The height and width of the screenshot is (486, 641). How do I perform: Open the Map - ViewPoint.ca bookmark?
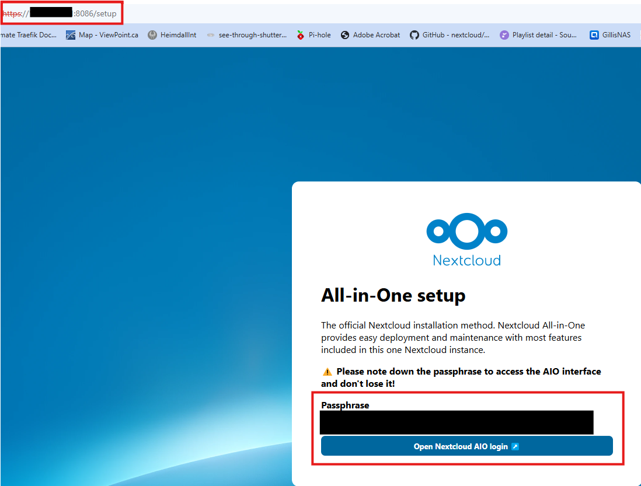click(102, 35)
